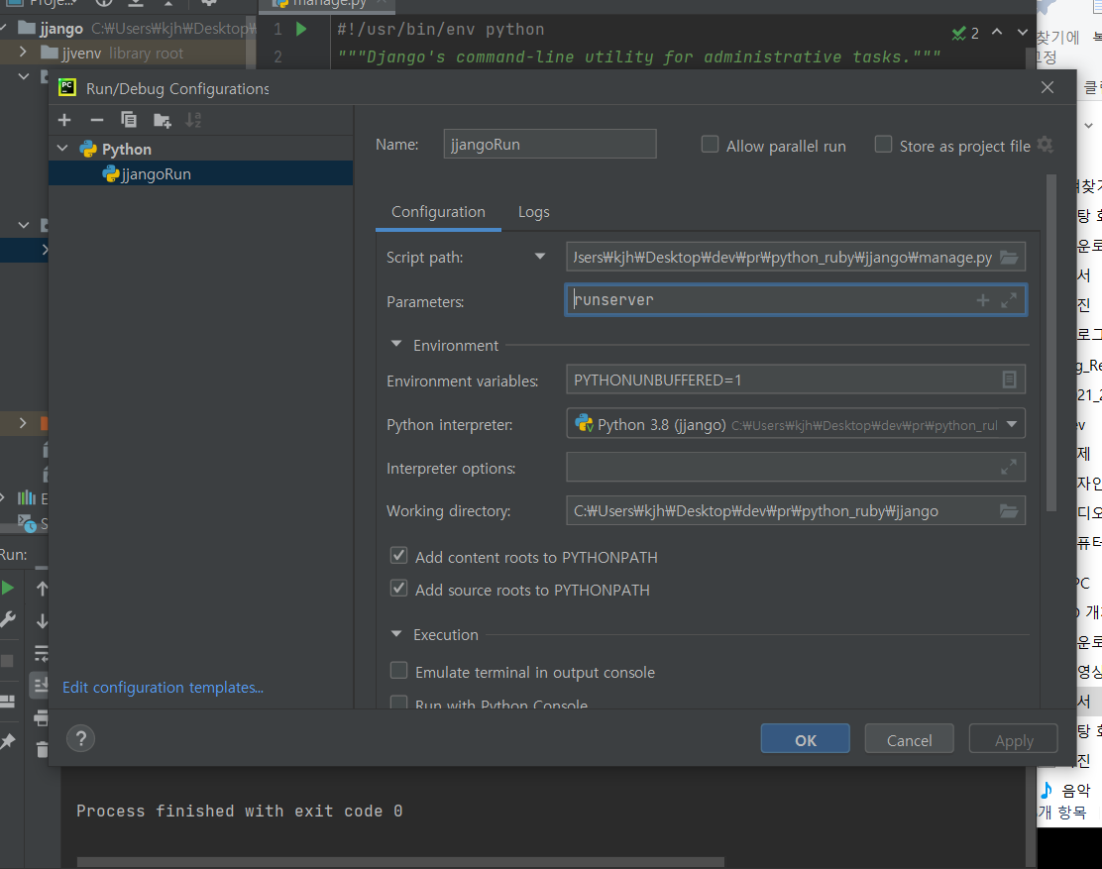Open run settings wrench icon
The image size is (1102, 869).
(x=7, y=619)
